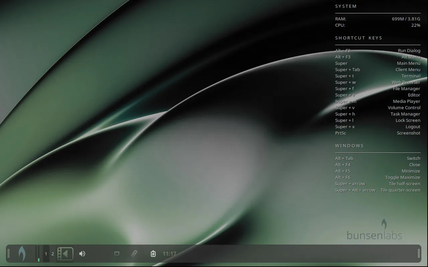Click the 'Screenshot' shortcut label
Image resolution: width=428 pixels, height=267 pixels.
[409, 133]
